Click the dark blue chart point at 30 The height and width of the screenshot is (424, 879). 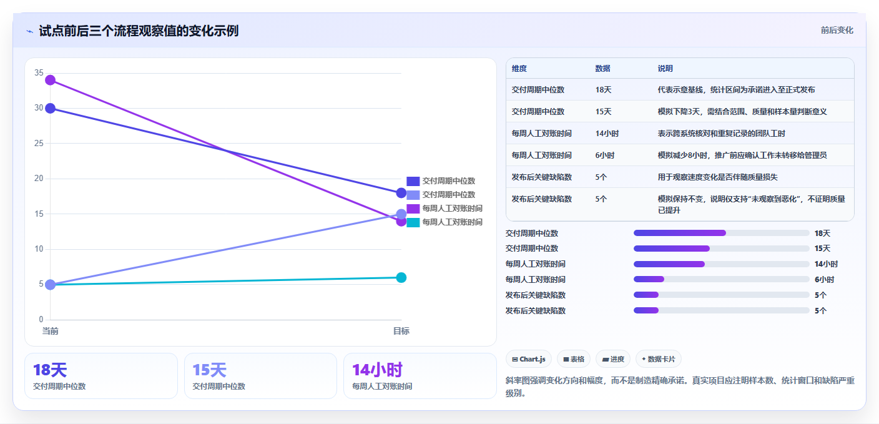(x=50, y=108)
